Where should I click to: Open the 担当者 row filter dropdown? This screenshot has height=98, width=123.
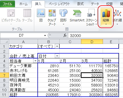coord(35,61)
